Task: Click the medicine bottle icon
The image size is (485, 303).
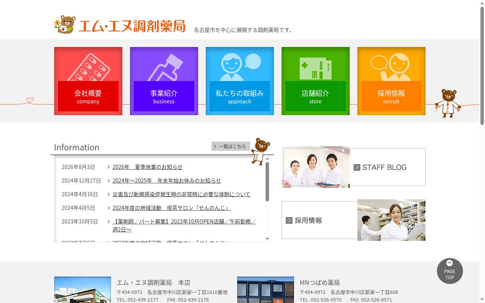Action: coord(165,67)
